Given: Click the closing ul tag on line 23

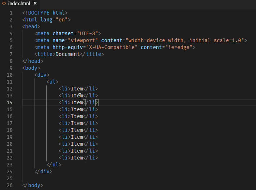Looking at the screenshot, I should pyautogui.click(x=54, y=165).
